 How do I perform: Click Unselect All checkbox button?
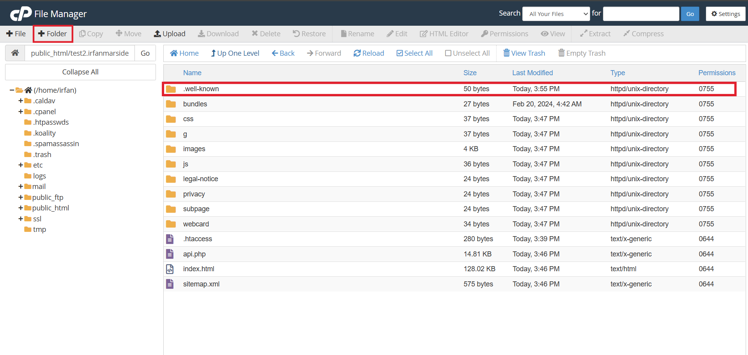(x=467, y=53)
